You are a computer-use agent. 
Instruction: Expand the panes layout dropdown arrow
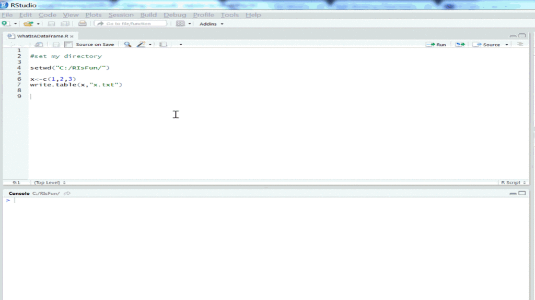coord(190,24)
